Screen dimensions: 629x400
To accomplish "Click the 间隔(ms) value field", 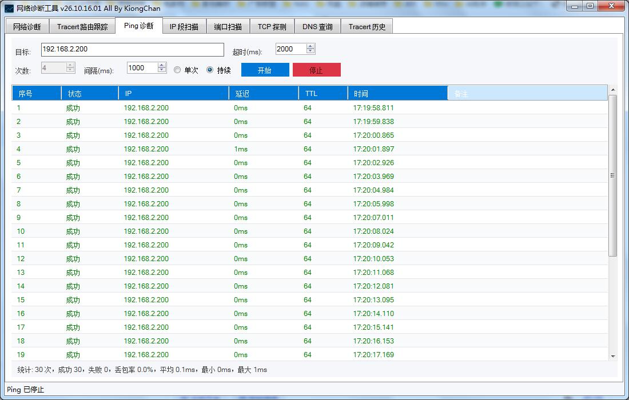I will coord(142,68).
